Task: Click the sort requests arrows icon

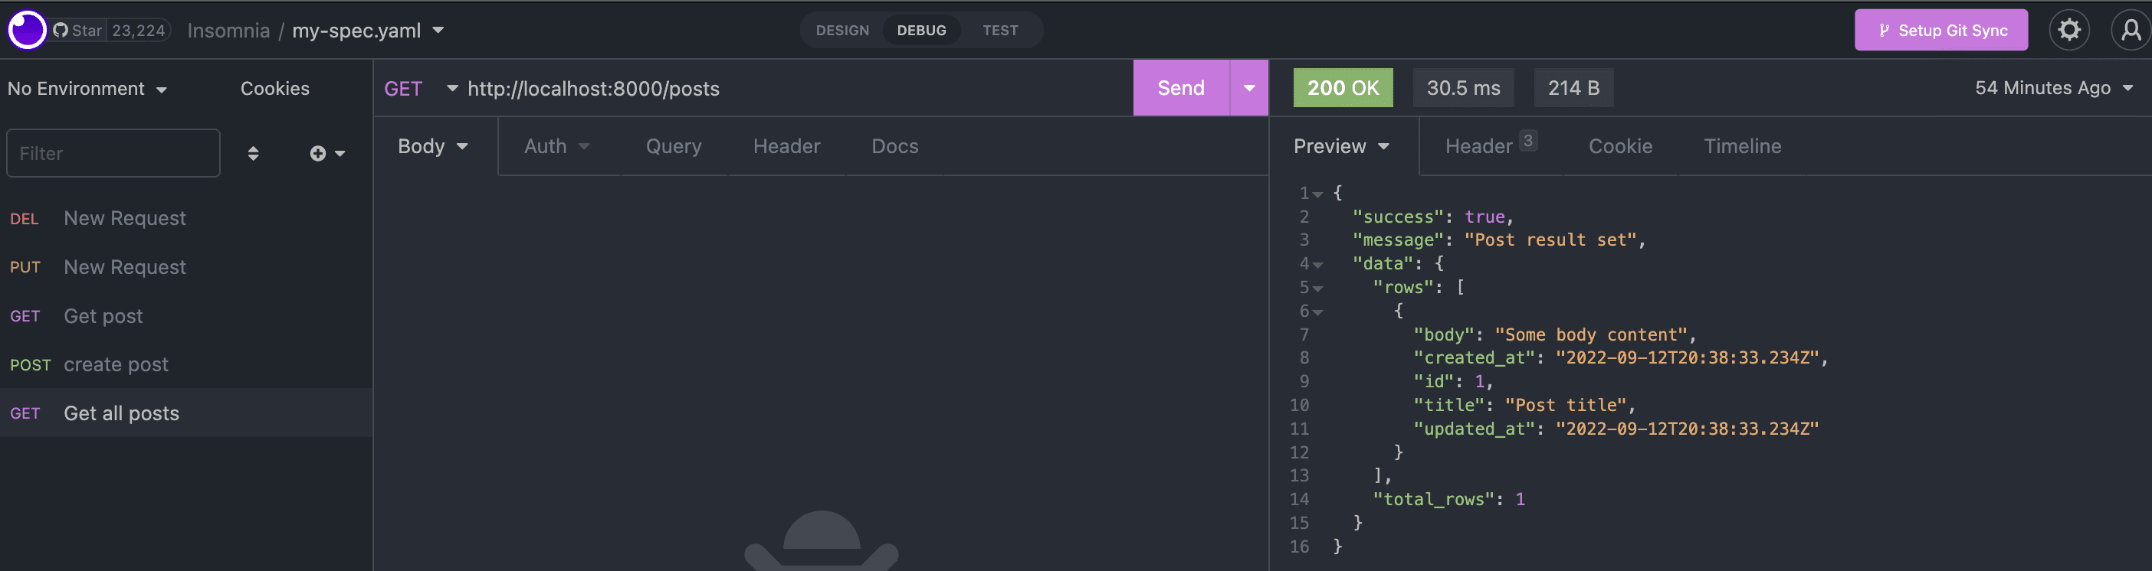Action: (253, 154)
